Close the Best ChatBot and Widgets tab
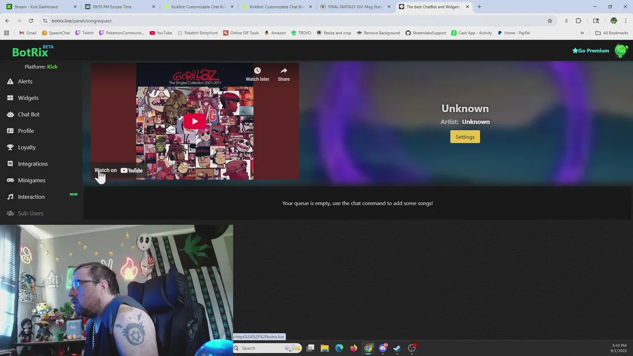Image resolution: width=633 pixels, height=356 pixels. point(467,7)
